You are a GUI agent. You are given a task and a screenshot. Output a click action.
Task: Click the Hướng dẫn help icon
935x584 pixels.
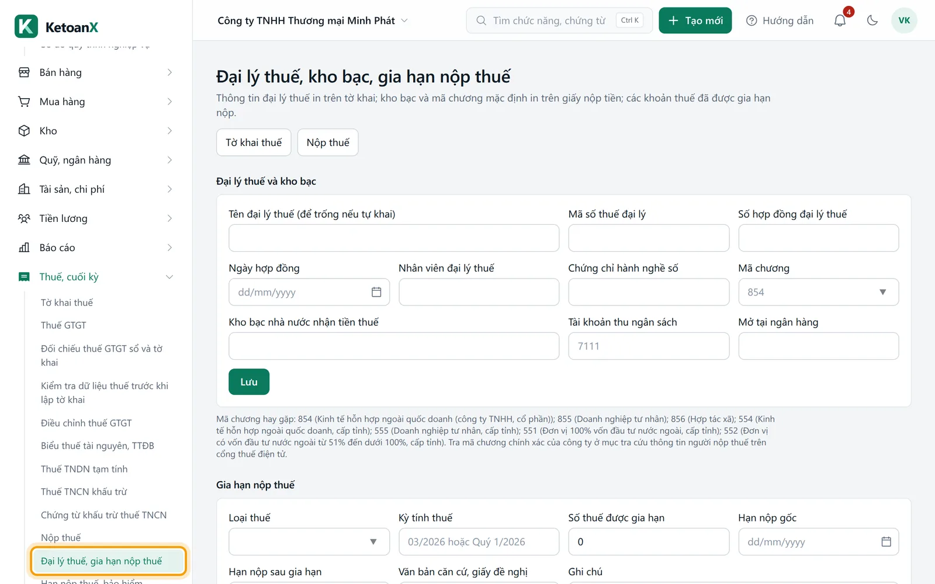pos(752,20)
